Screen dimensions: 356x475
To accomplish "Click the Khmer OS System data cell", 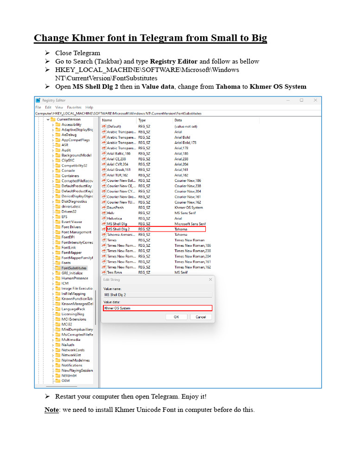I will 189,207.
